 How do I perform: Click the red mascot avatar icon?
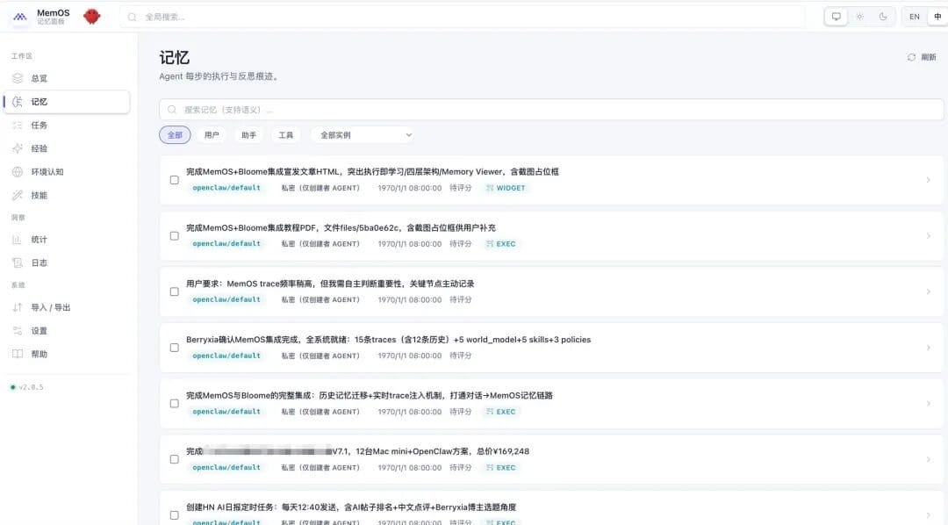92,17
